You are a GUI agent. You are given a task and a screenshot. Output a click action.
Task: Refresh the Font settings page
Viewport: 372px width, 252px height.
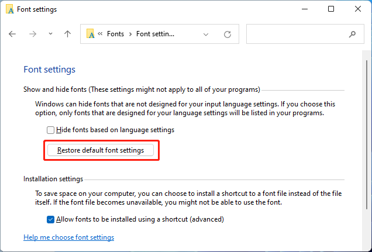click(x=228, y=34)
